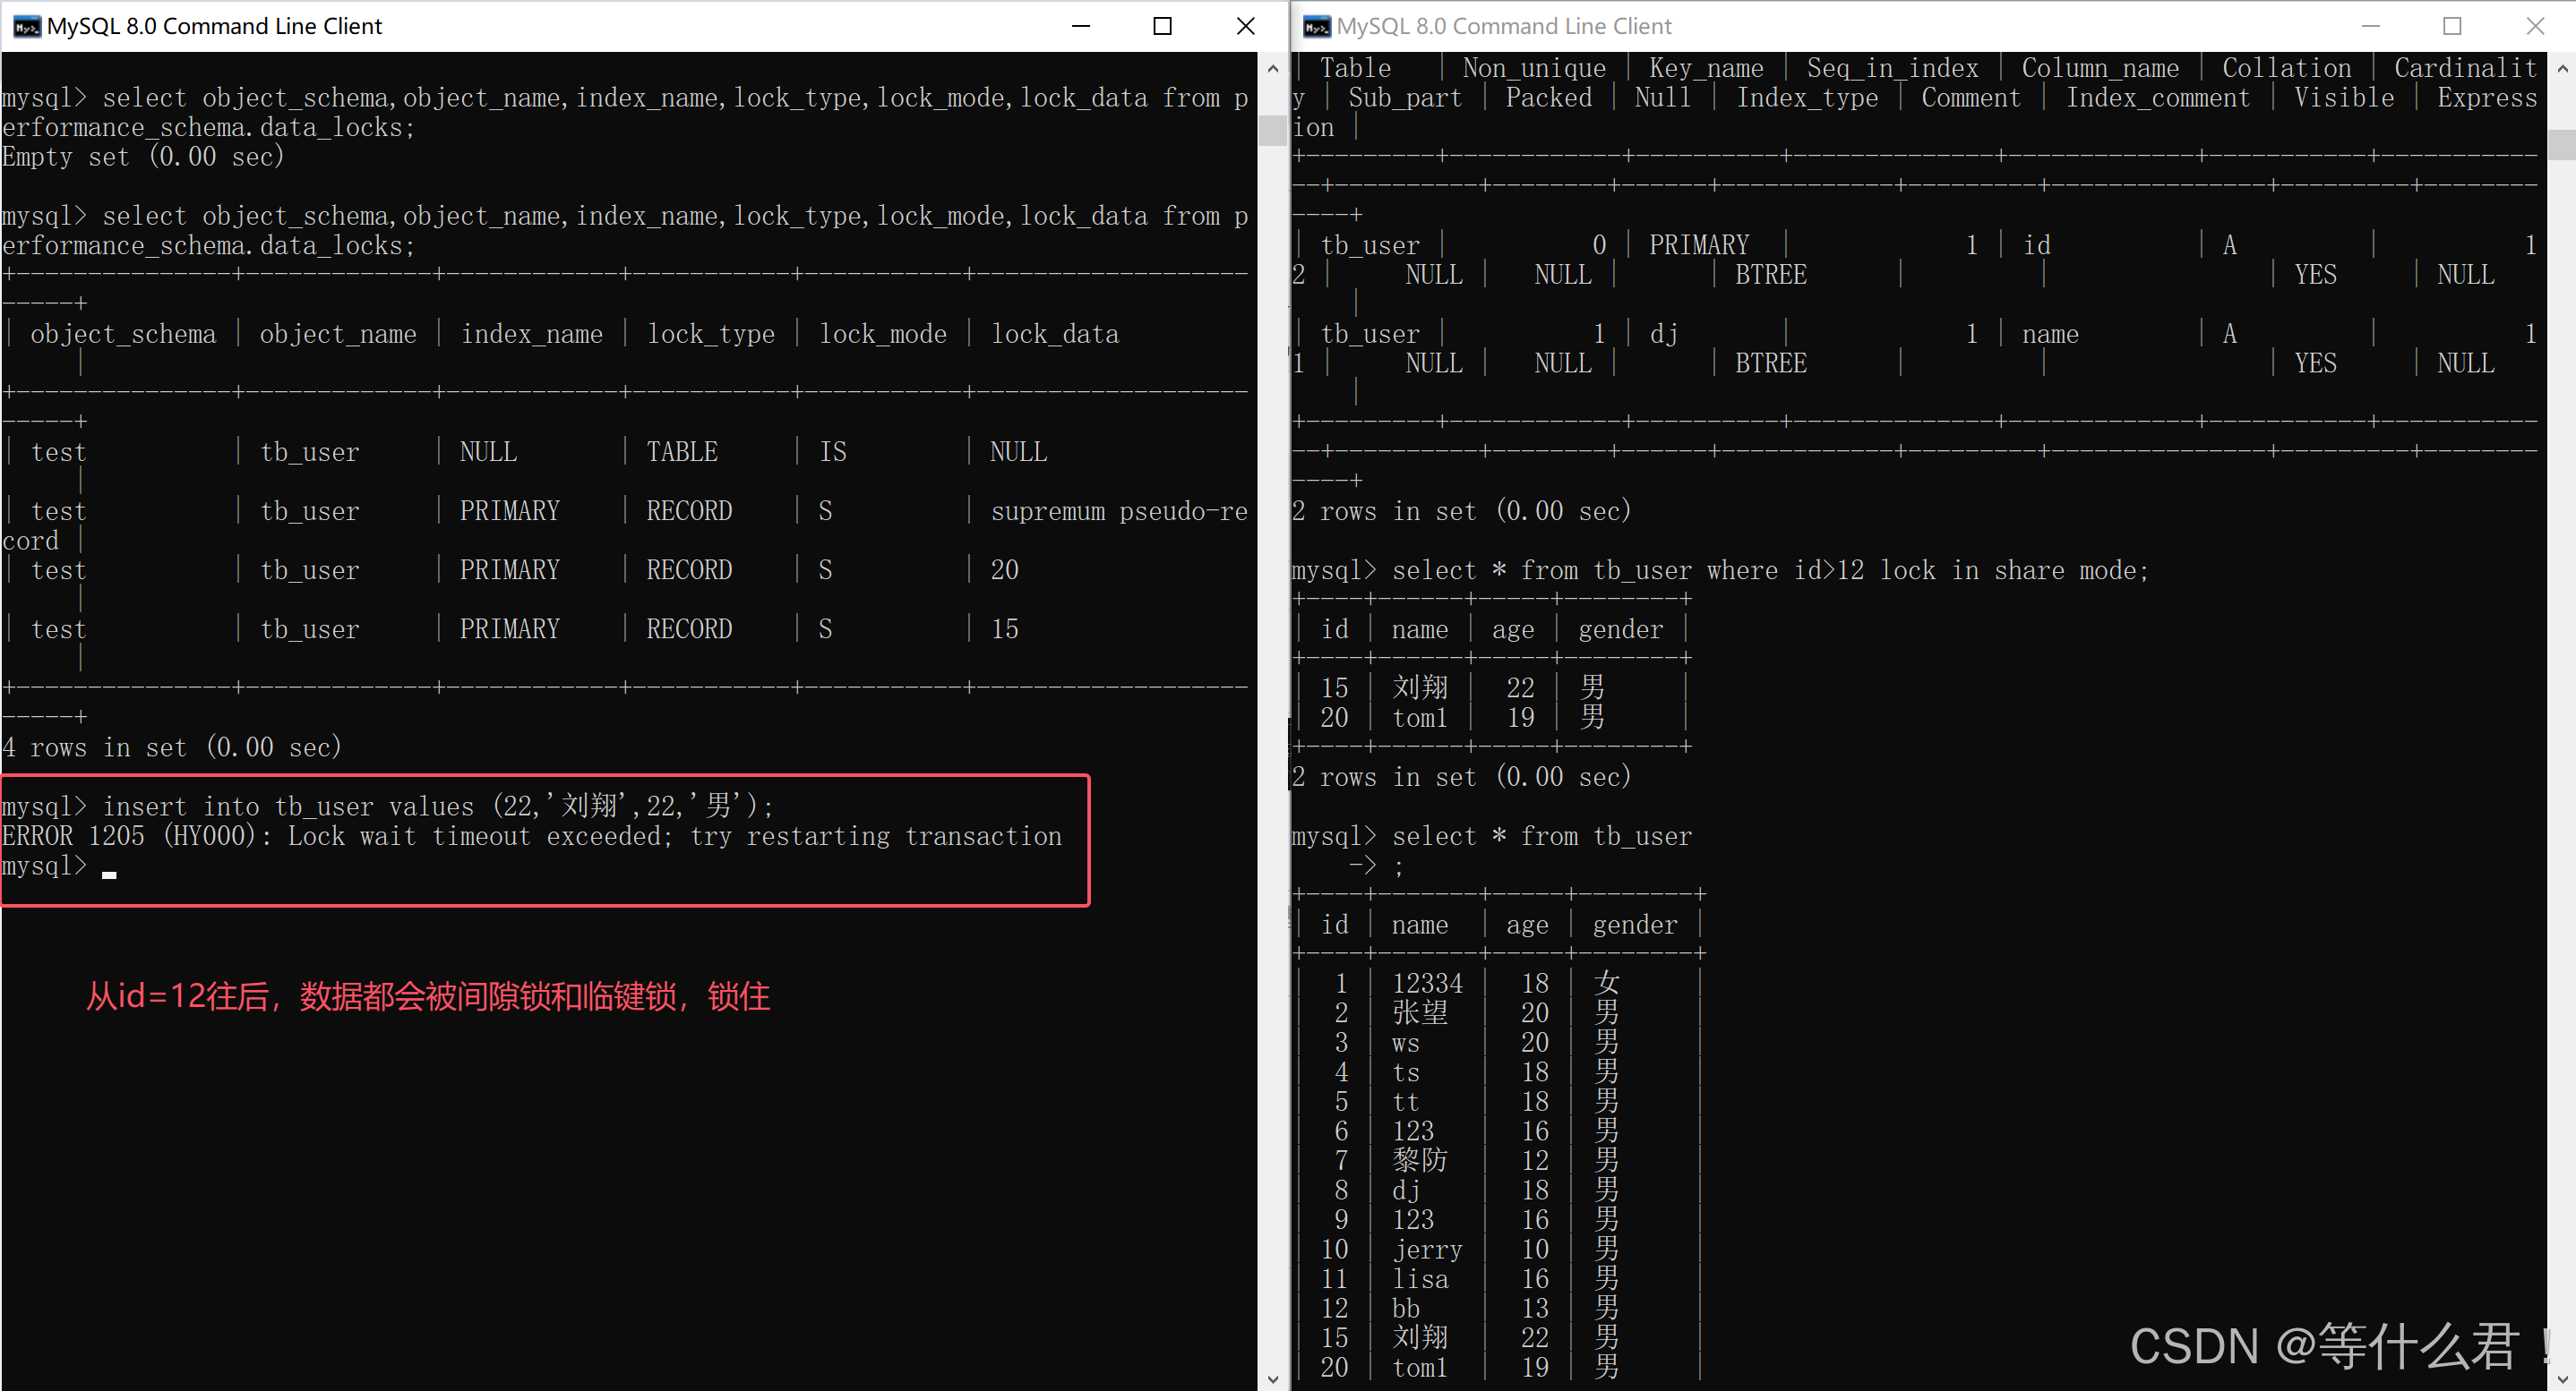This screenshot has height=1391, width=2576.
Task: Click the ERROR 1205 lock timeout message
Action: pos(531,836)
